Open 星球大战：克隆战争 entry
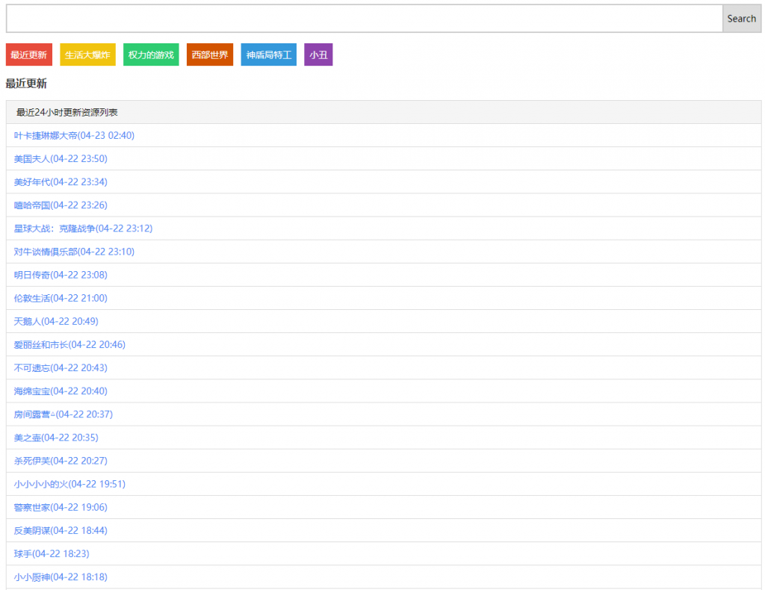 coord(83,228)
